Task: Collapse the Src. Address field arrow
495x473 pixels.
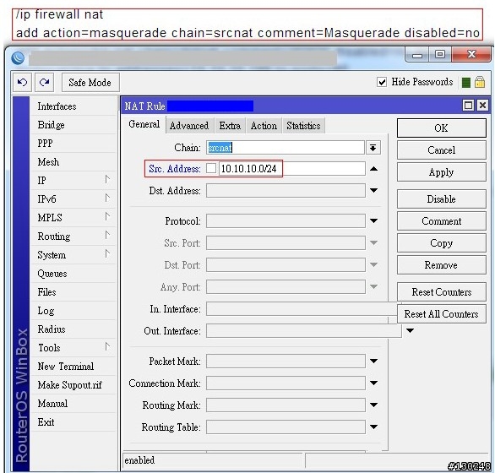Action: pyautogui.click(x=373, y=169)
